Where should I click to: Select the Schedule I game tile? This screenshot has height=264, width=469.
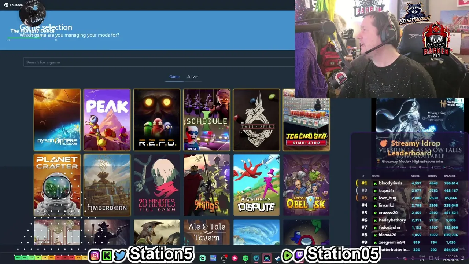coord(207,120)
